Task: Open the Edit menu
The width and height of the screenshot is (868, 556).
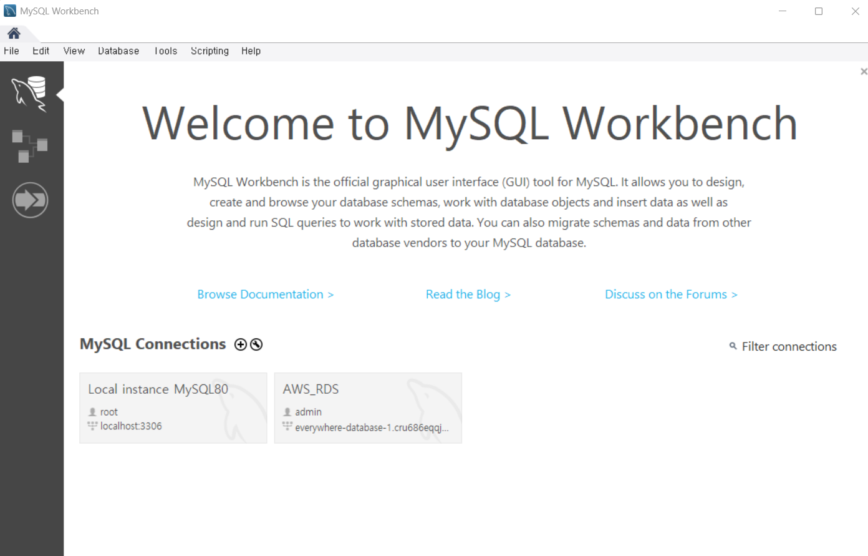Action: [x=41, y=51]
